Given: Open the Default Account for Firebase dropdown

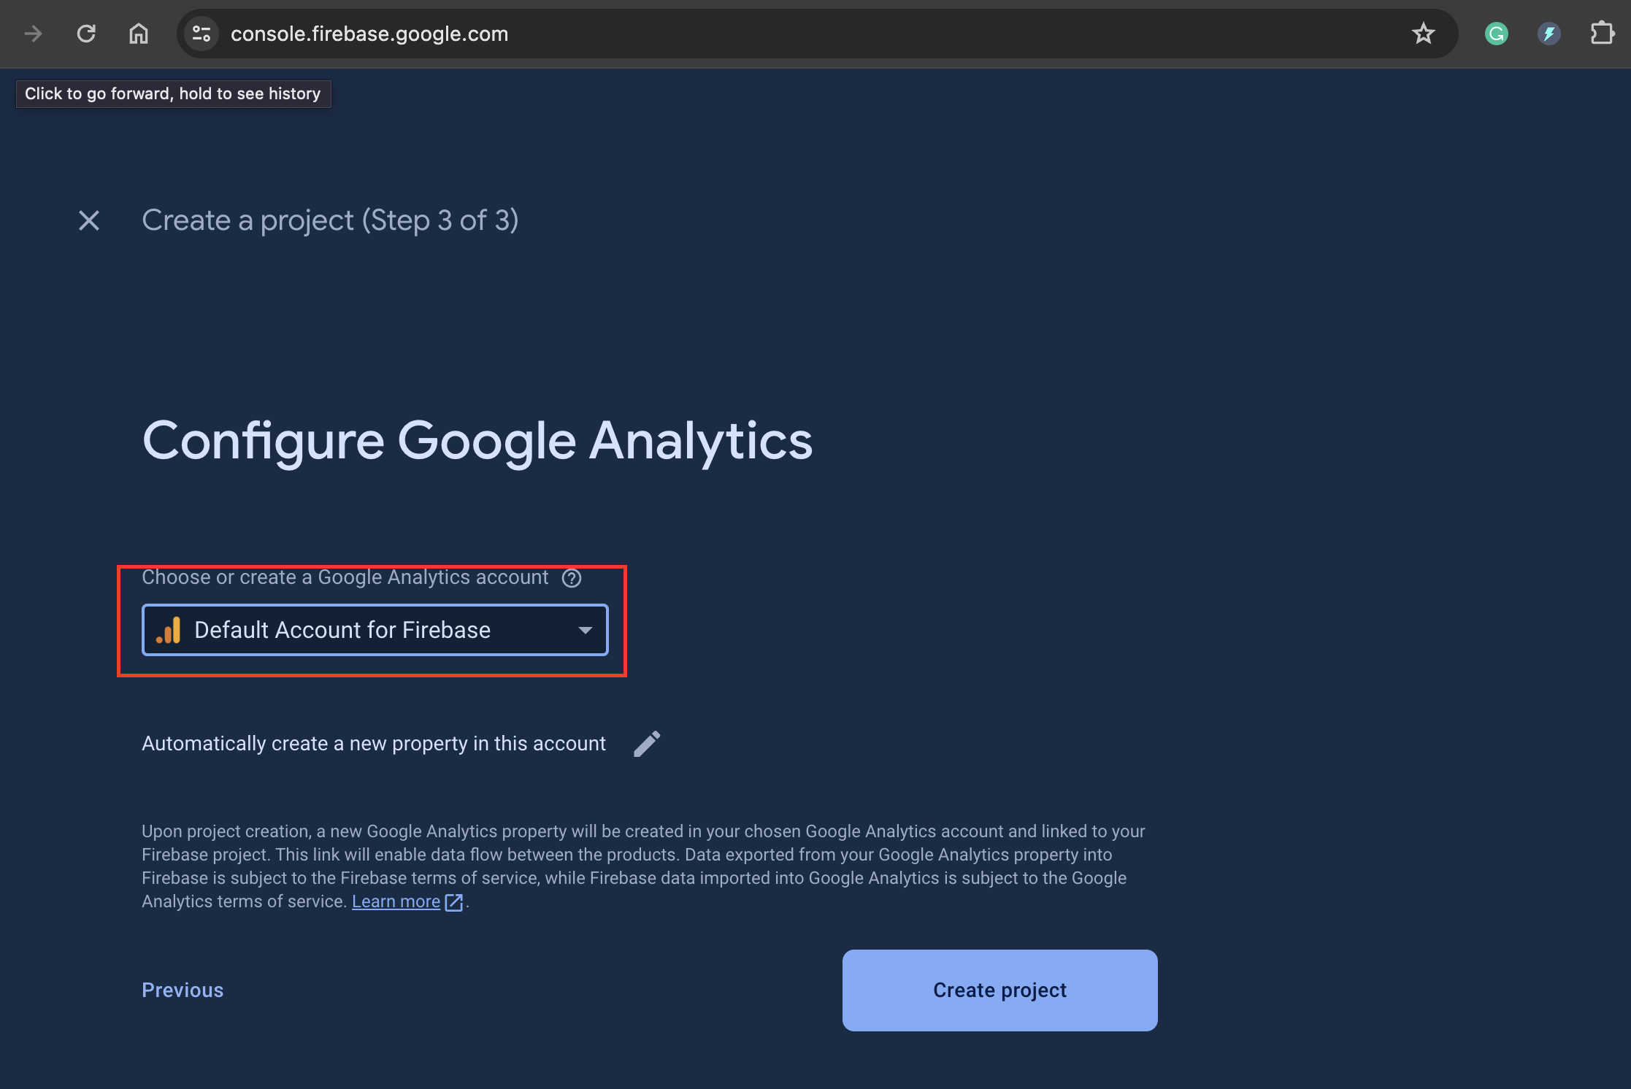Looking at the screenshot, I should coord(375,630).
